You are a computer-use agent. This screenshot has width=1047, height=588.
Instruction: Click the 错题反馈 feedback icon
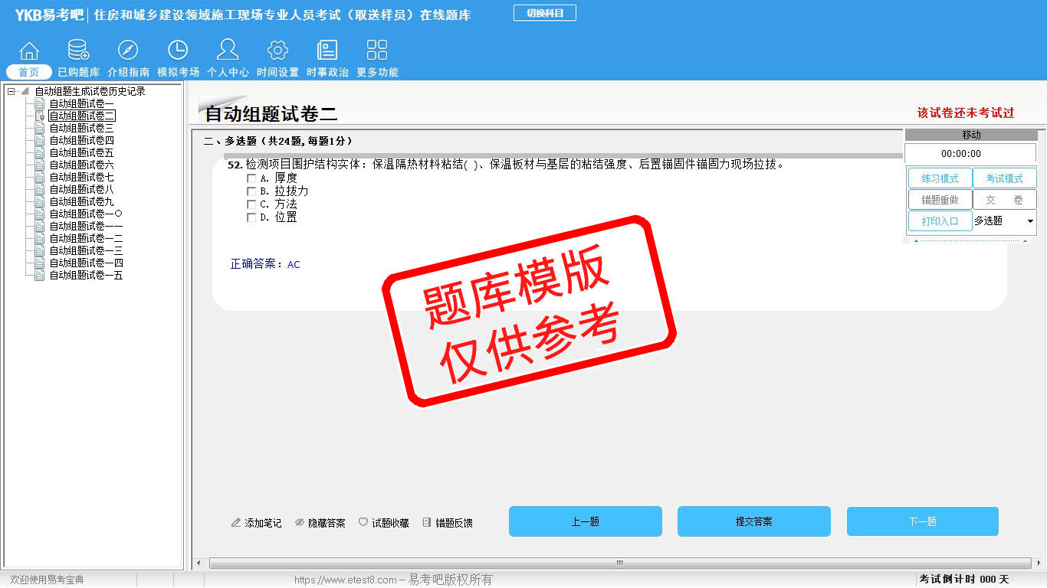point(427,523)
